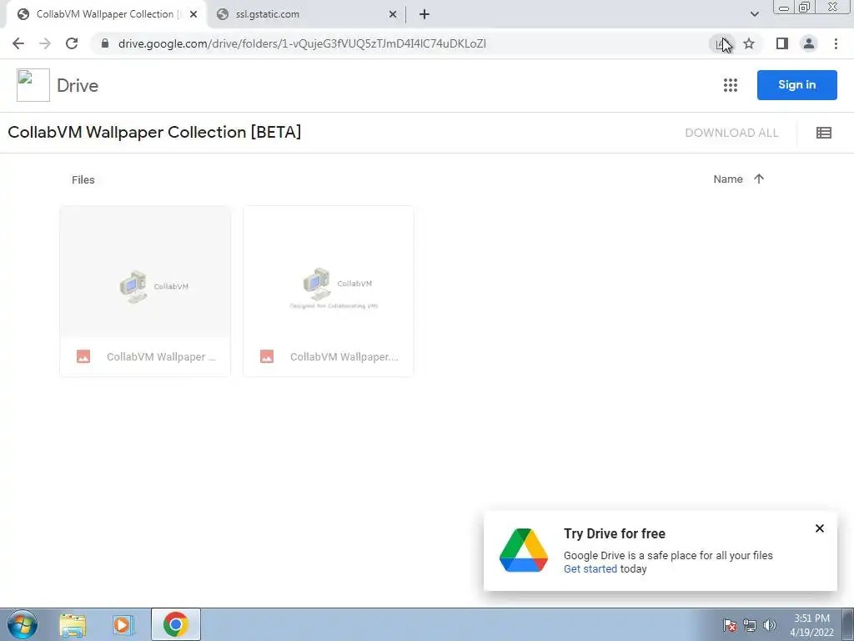Switch to the ssl.gstatic.com tab
This screenshot has height=641, width=854.
point(306,14)
